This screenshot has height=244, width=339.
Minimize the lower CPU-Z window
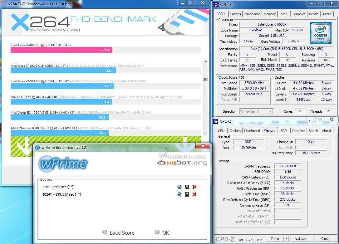pos(311,120)
